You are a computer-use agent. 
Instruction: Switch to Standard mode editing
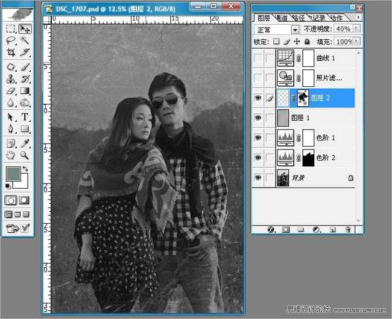point(10,200)
